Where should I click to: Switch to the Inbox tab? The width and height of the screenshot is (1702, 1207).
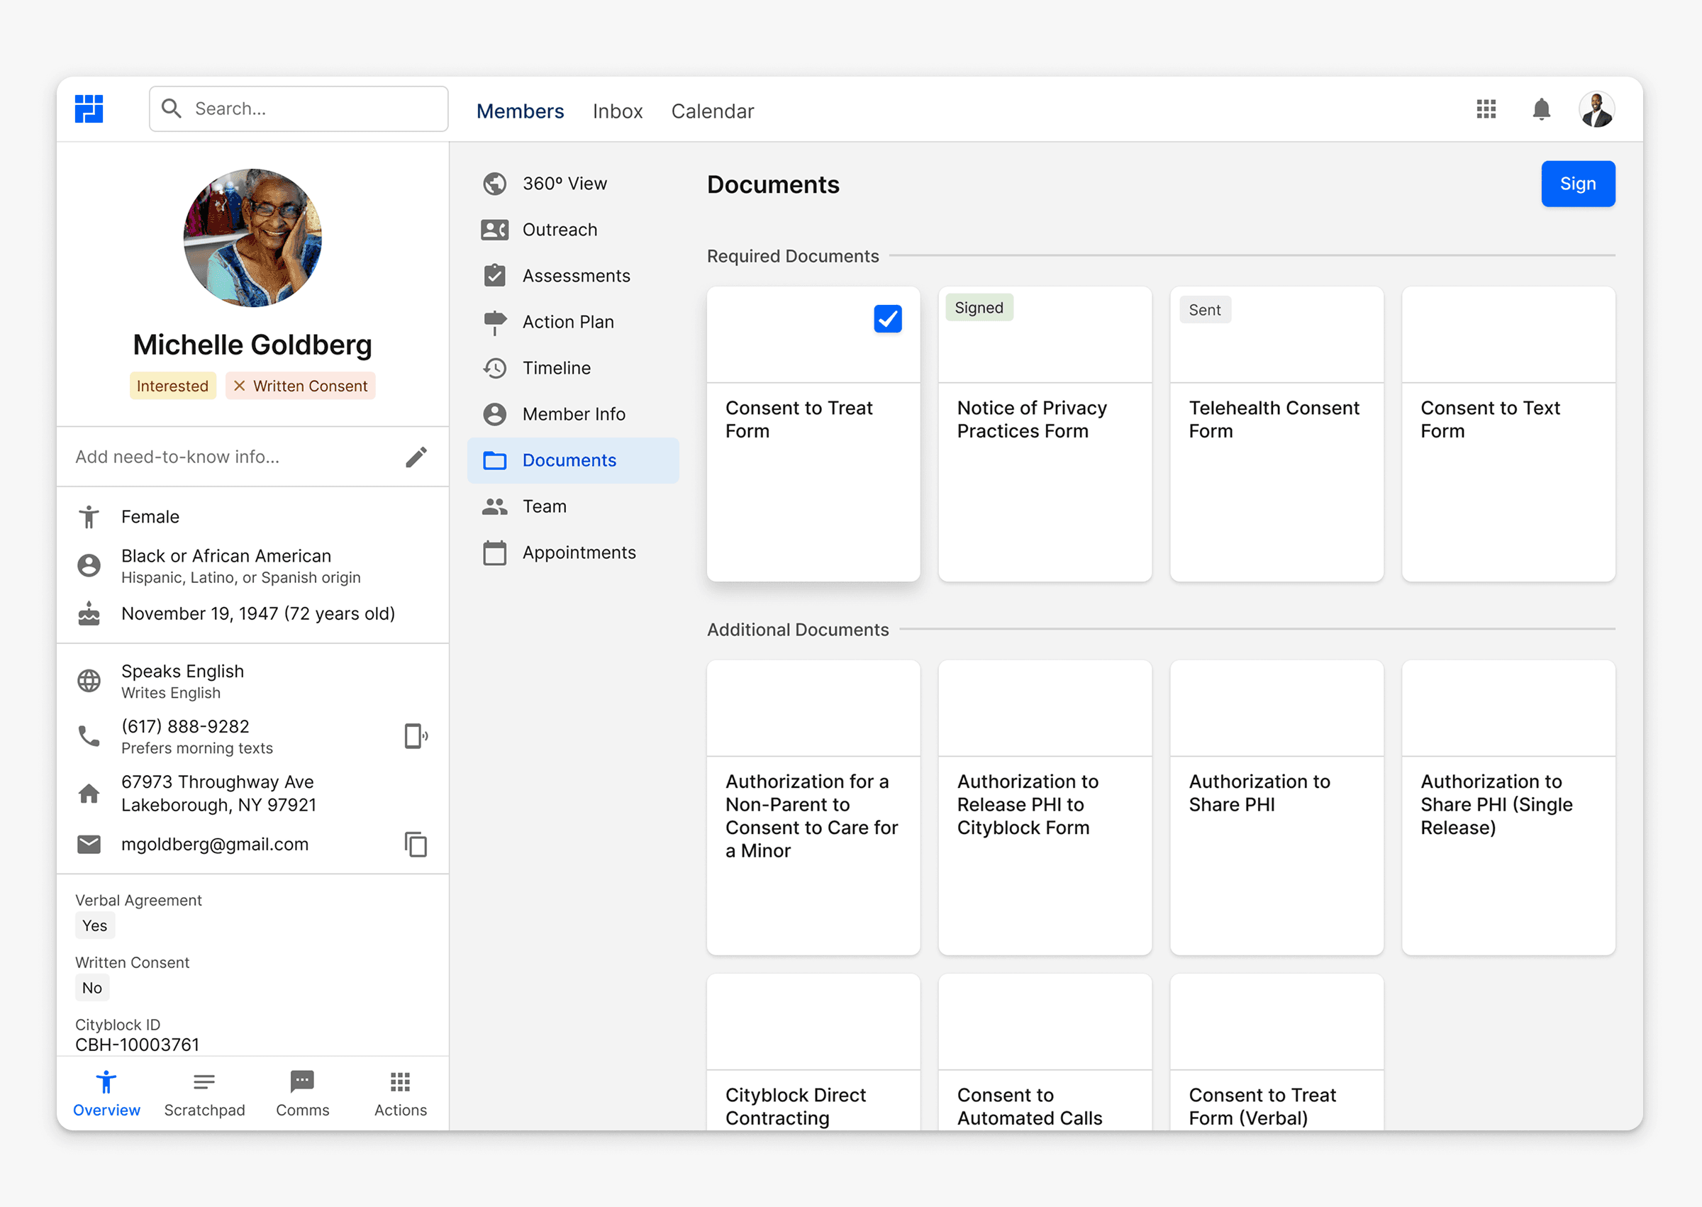click(x=617, y=111)
